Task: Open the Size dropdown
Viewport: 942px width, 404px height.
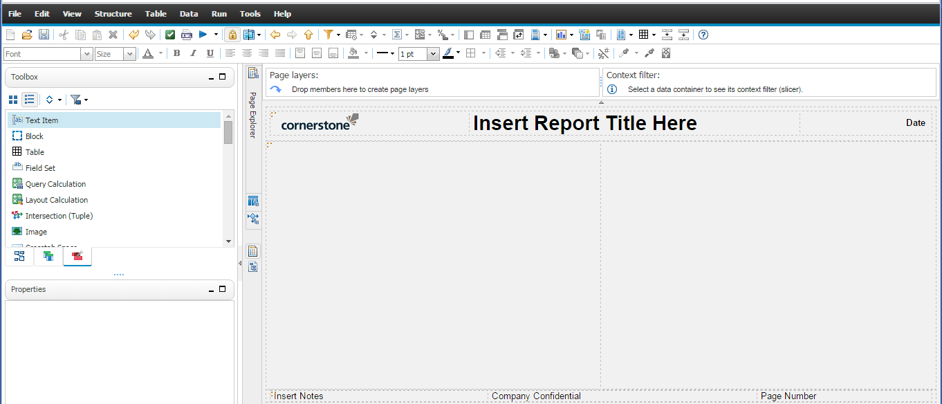Action: pos(129,54)
